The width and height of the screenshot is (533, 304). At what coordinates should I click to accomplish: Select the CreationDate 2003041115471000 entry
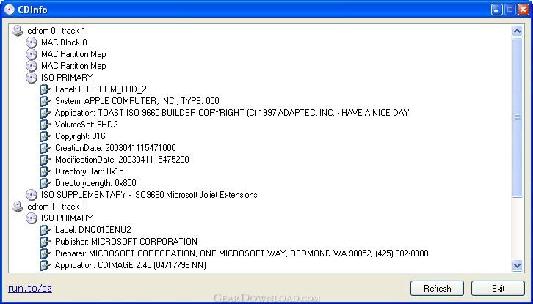(115, 148)
